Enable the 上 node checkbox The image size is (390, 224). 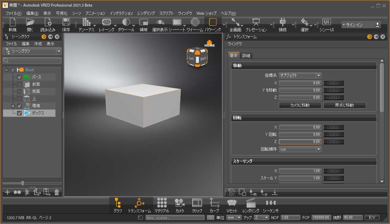(x=19, y=99)
